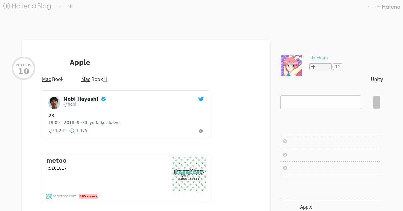403x211 pixels.
Task: Open Nobi Hayashi's profile picture
Action: pos(54,103)
